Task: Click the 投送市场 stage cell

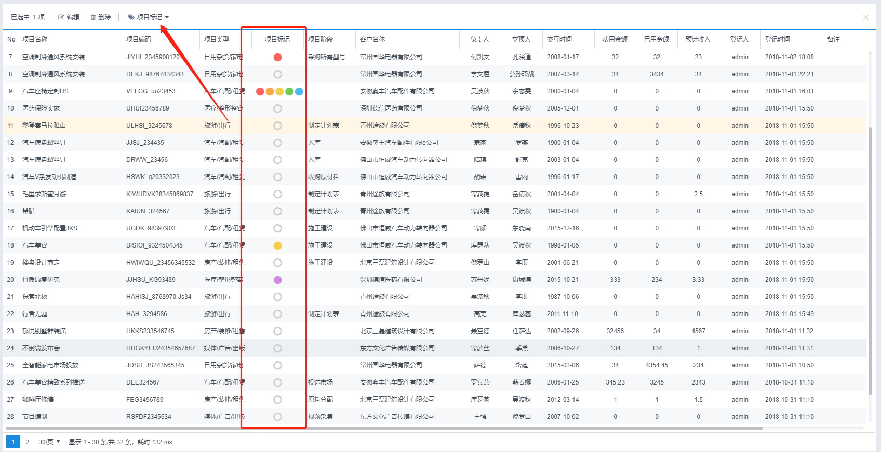Action: tap(321, 382)
